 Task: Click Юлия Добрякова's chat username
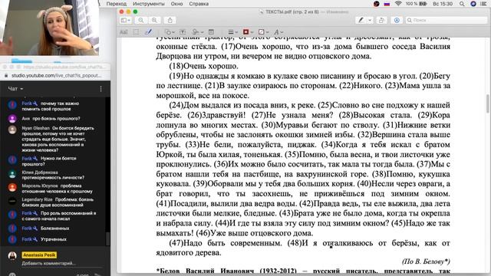pyautogui.click(x=40, y=172)
